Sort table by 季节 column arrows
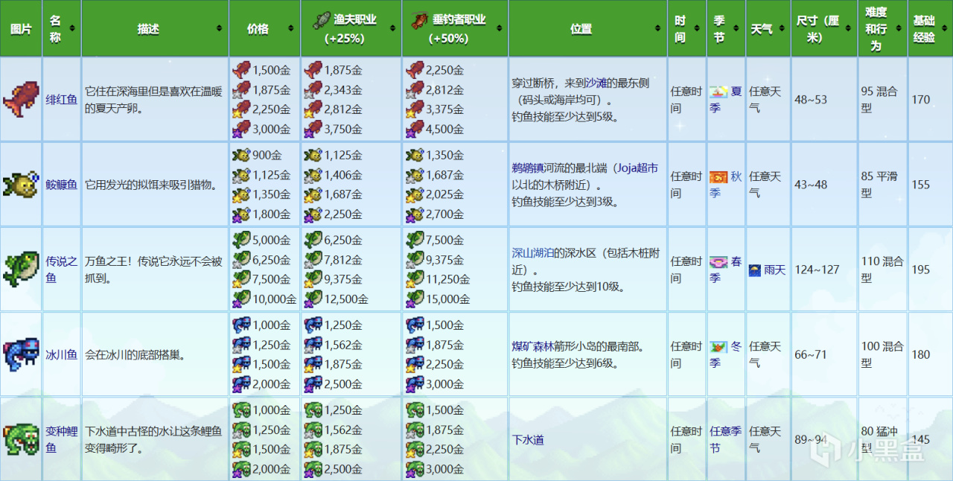 click(737, 28)
